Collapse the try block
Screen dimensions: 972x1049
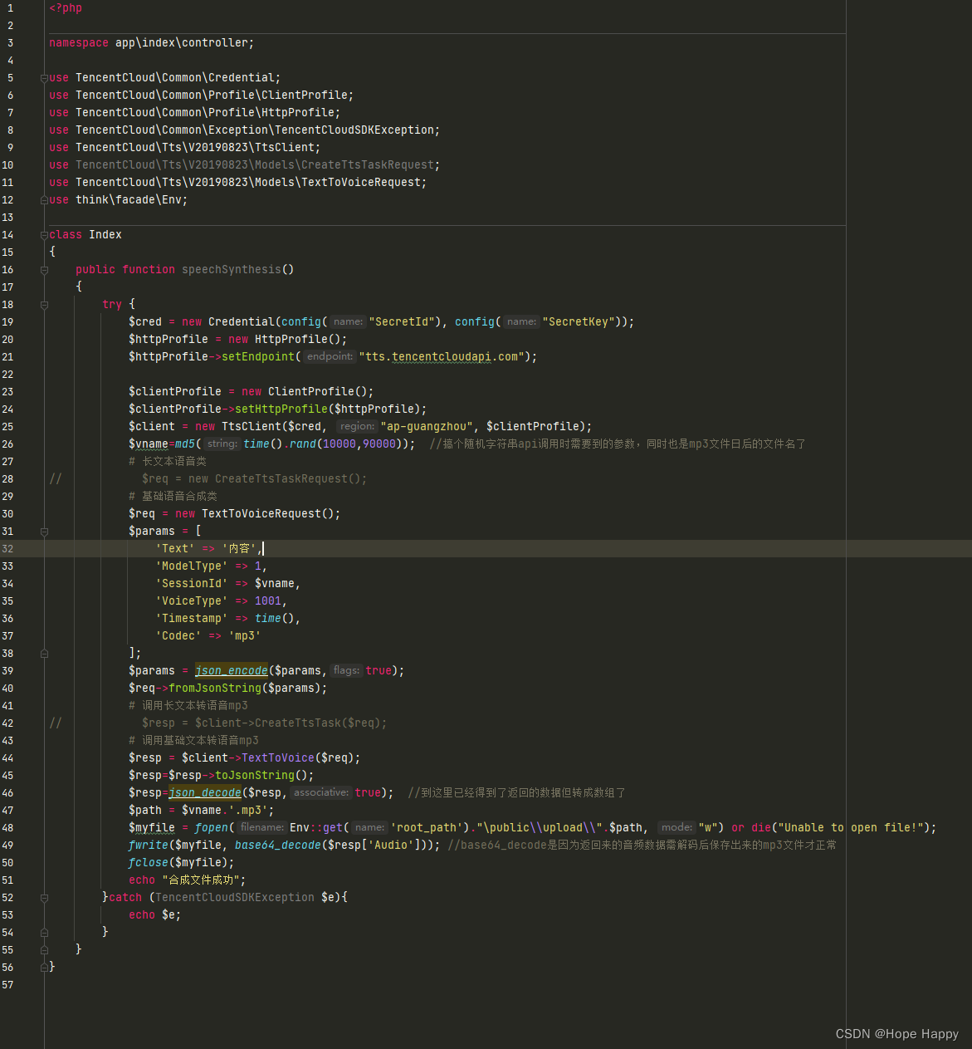(44, 304)
